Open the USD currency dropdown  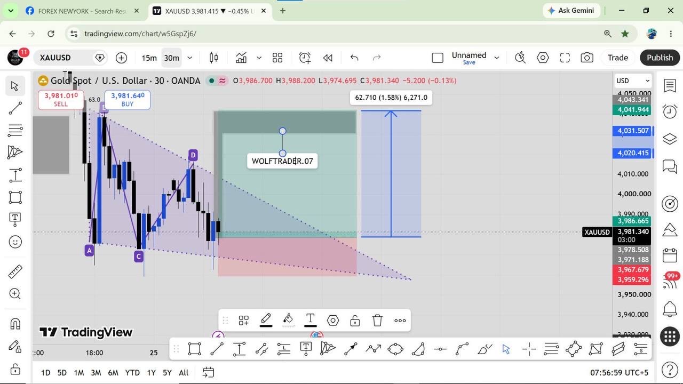point(633,81)
